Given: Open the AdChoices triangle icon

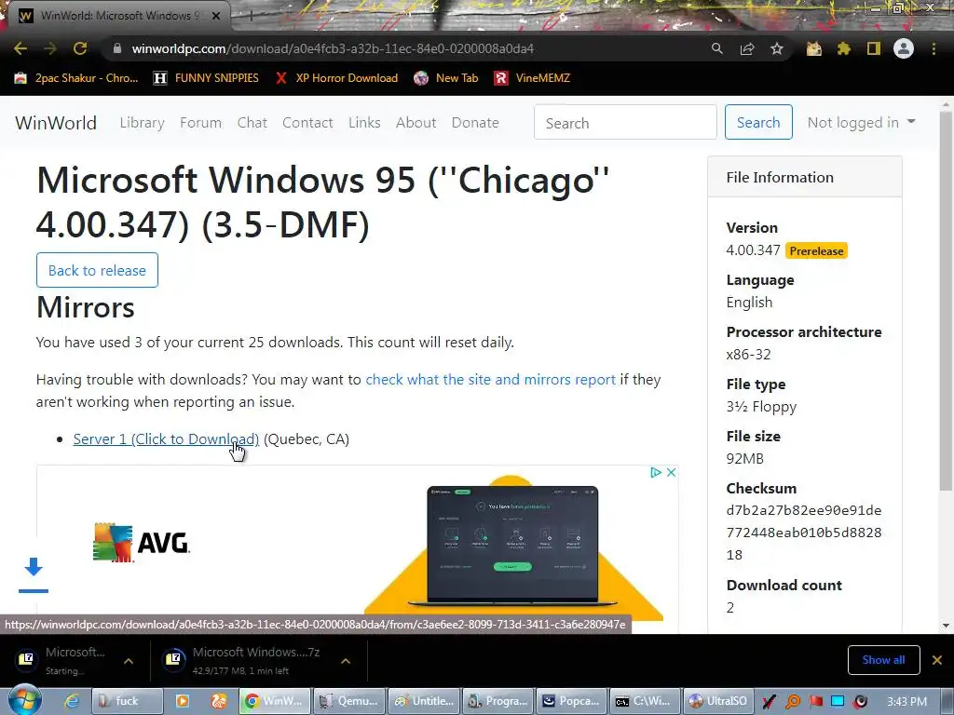Looking at the screenshot, I should coord(655,472).
